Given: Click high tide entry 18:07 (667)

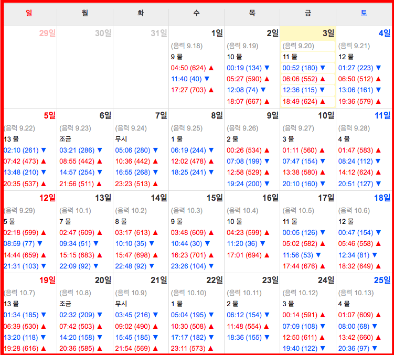Looking at the screenshot, I should click(248, 101).
